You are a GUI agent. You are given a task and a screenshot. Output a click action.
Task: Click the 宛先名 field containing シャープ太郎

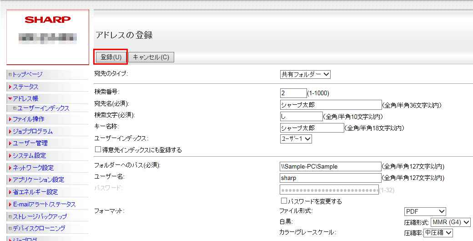(330, 105)
